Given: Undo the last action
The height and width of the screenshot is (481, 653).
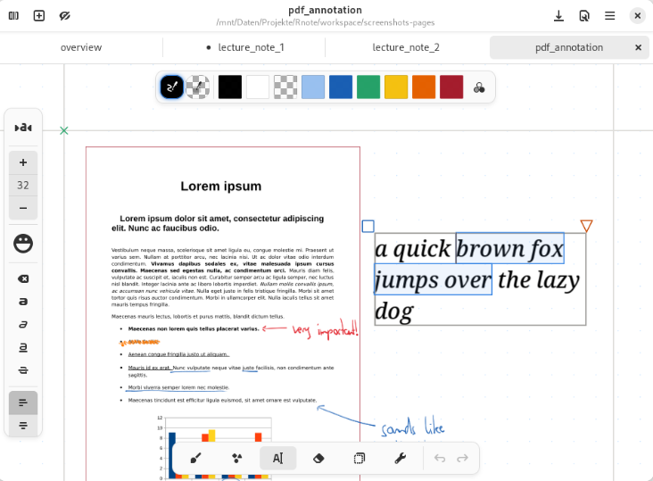Looking at the screenshot, I should pos(440,458).
